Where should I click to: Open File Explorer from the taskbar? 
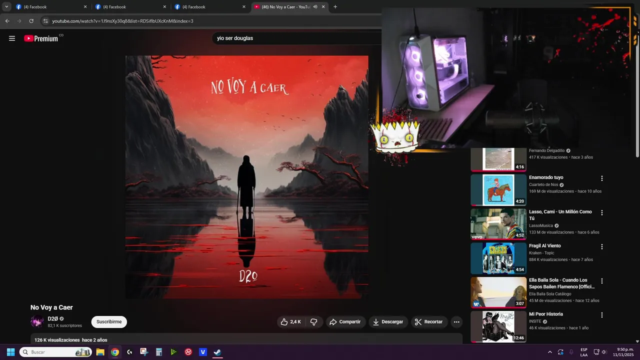pos(100,352)
